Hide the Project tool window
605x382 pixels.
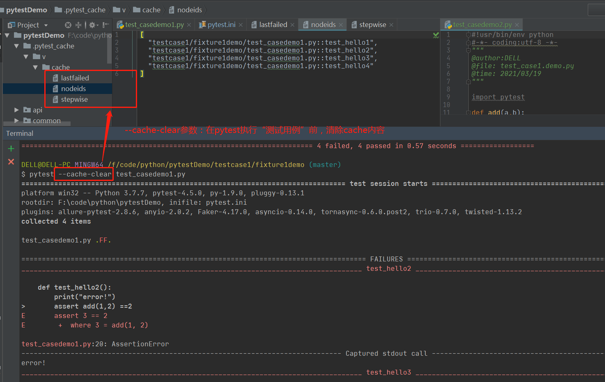point(106,25)
